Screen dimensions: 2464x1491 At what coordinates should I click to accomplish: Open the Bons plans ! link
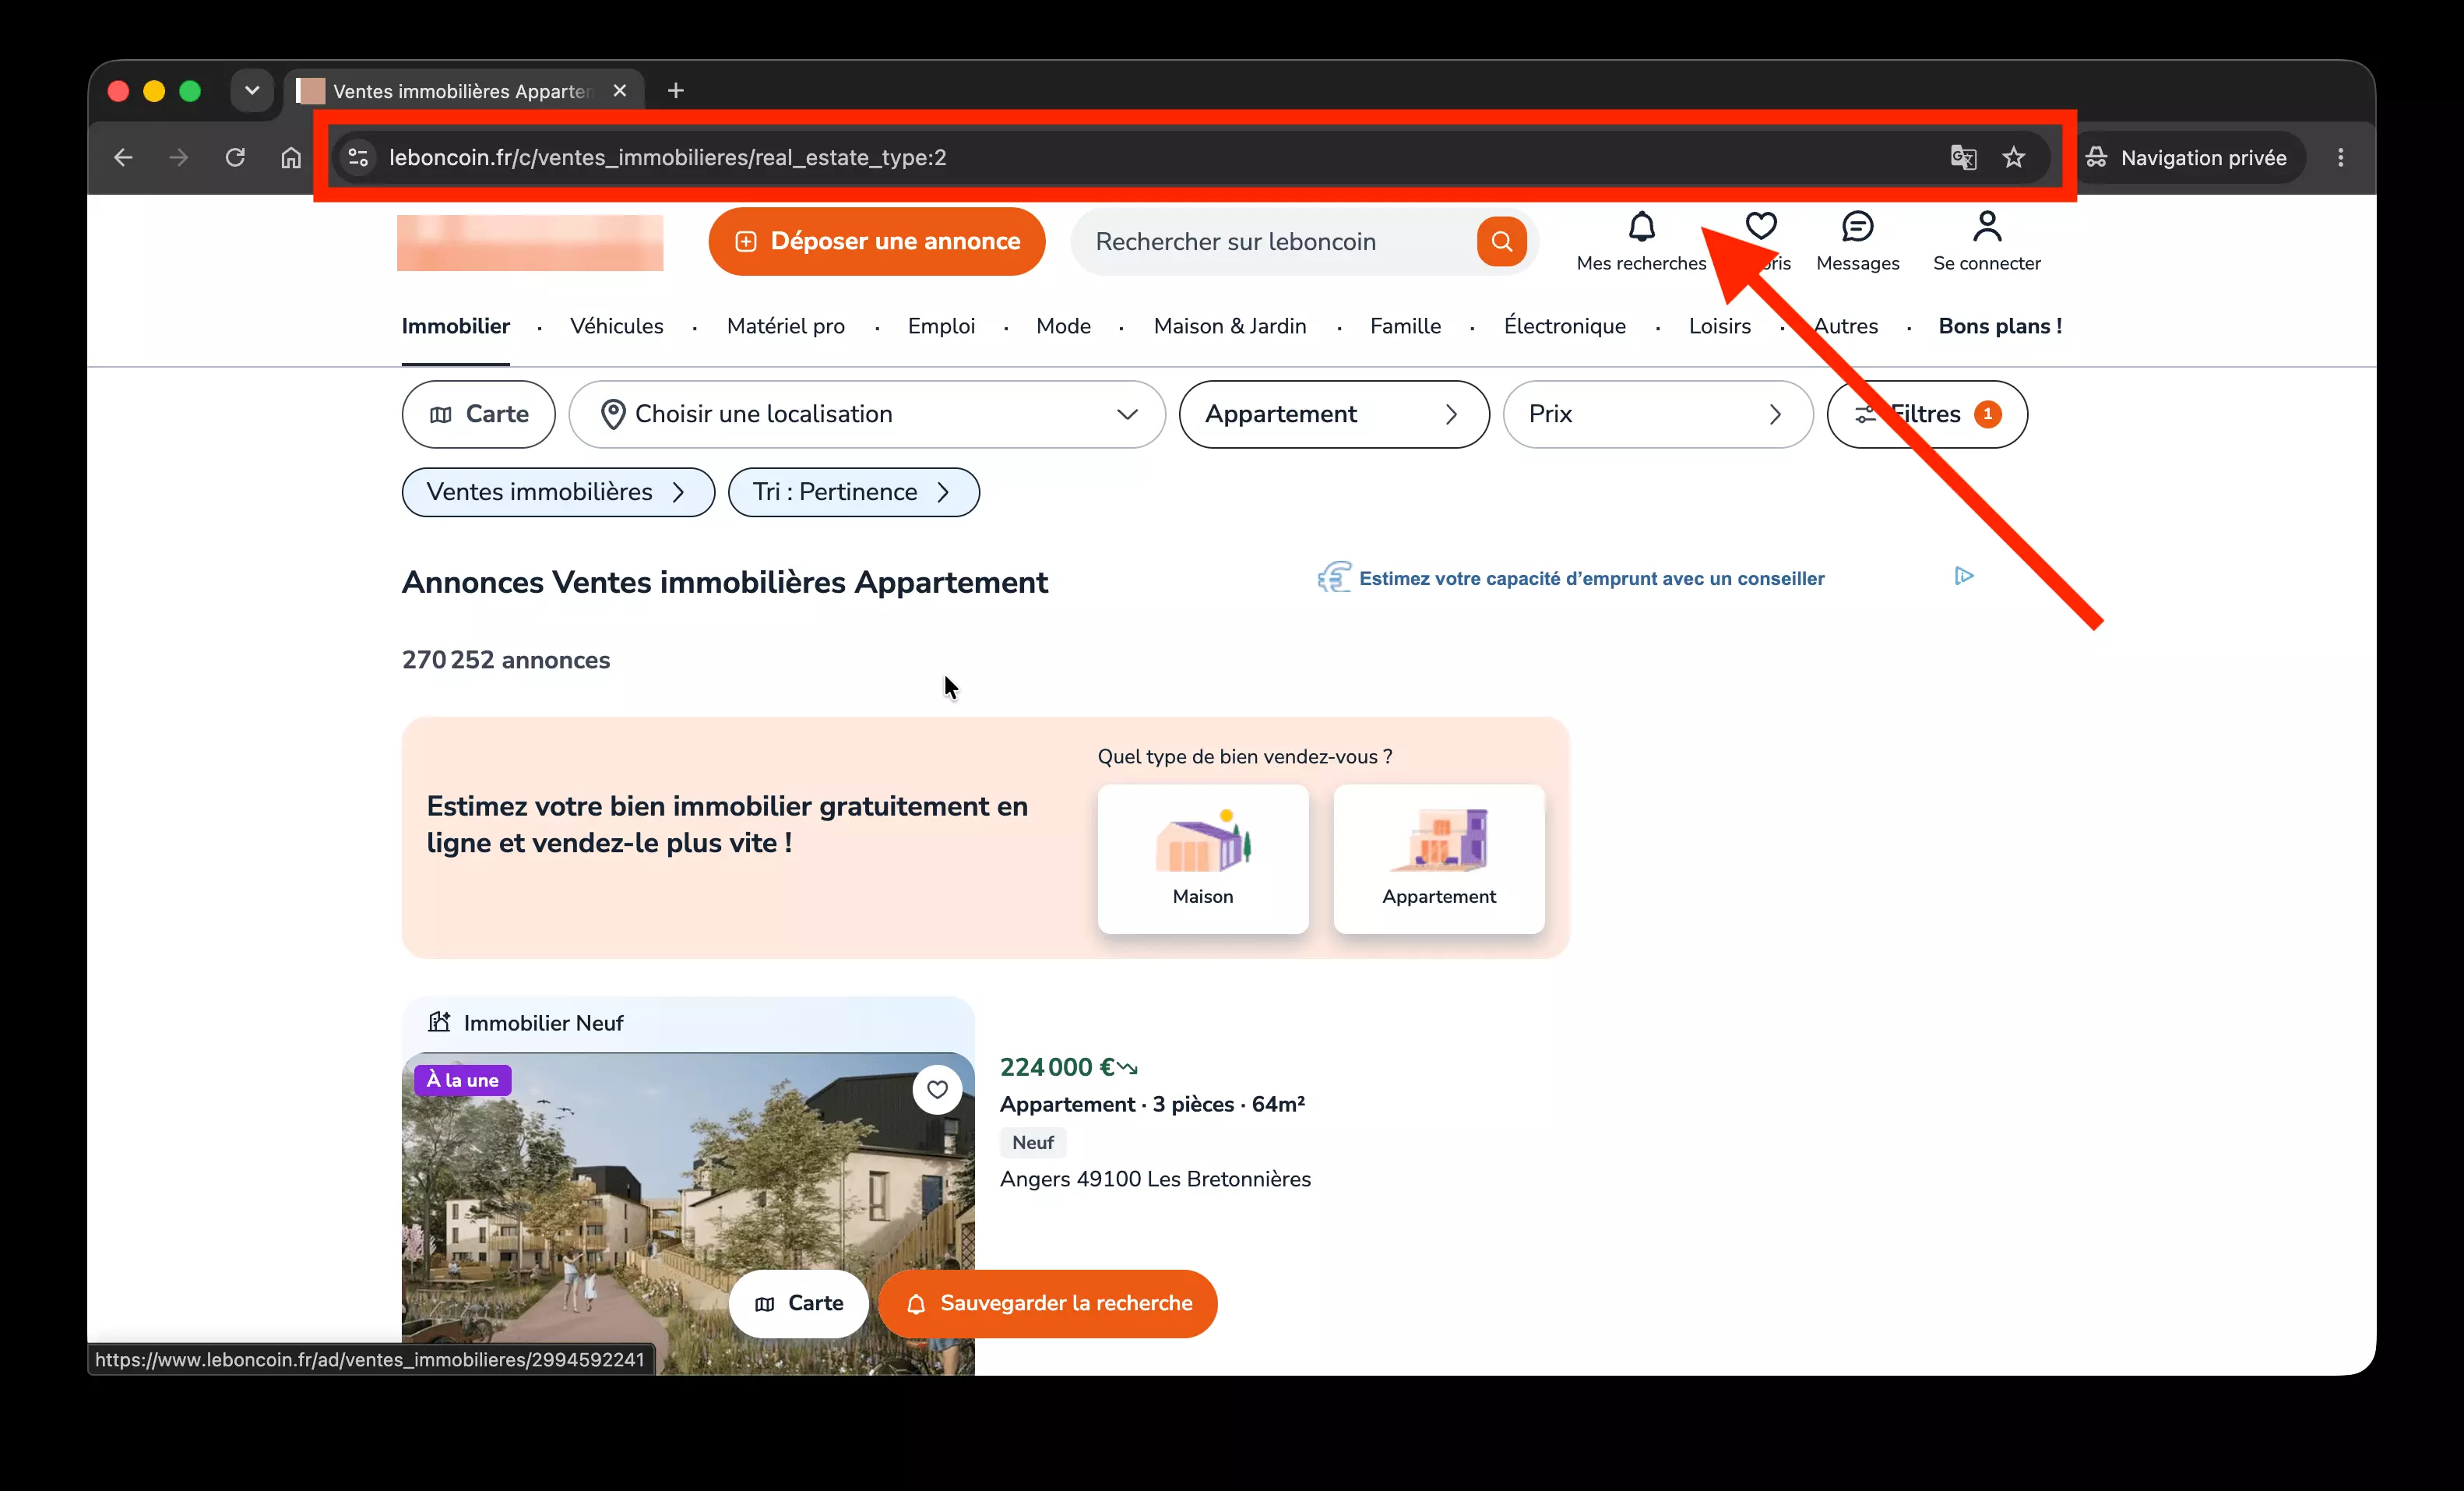pyautogui.click(x=2000, y=326)
